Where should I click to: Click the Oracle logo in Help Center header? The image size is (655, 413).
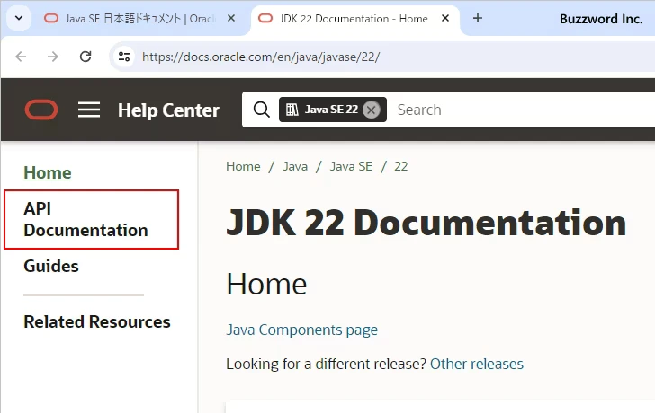(41, 110)
